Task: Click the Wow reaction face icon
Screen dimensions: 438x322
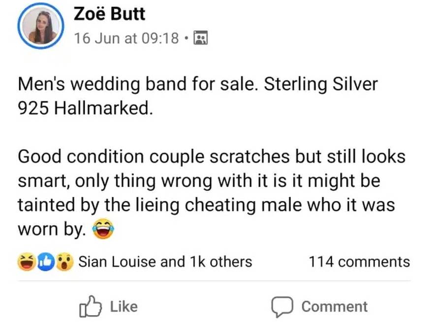Action: click(x=63, y=262)
